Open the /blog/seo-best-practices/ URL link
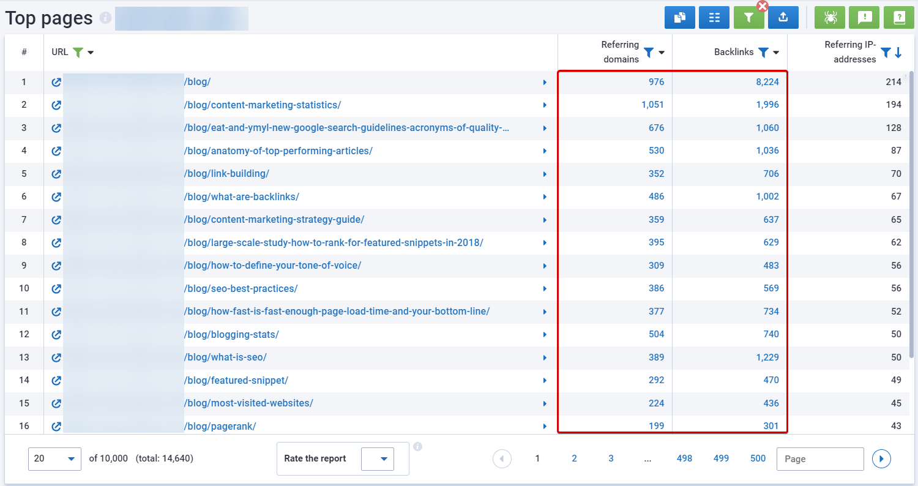This screenshot has width=918, height=486. click(x=241, y=288)
